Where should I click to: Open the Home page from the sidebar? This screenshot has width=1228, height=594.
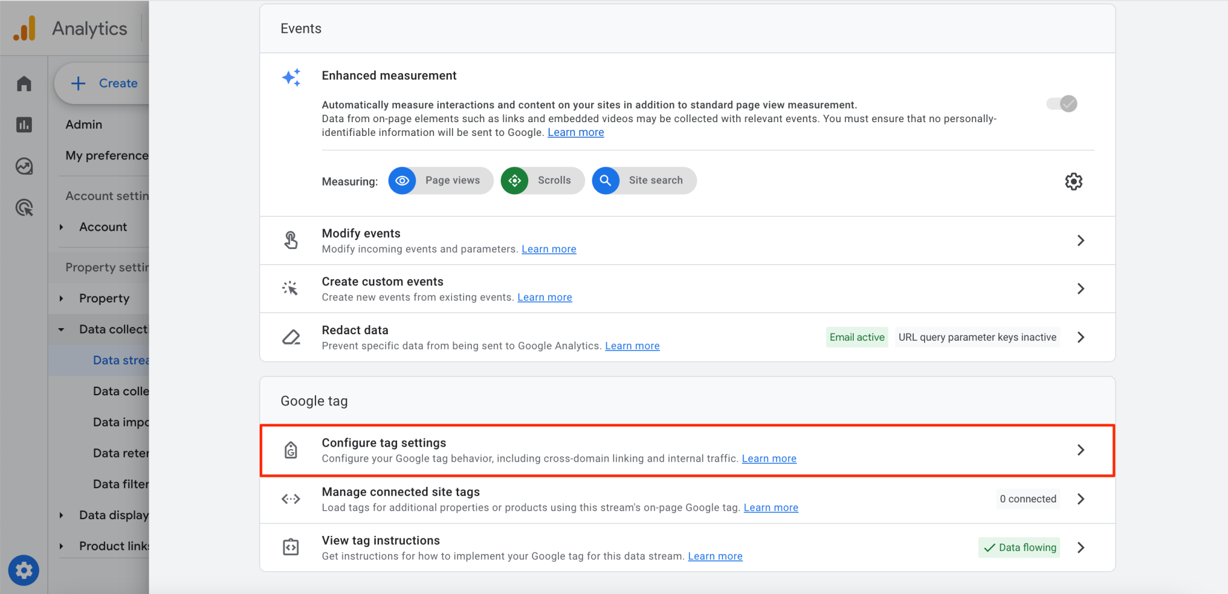click(x=23, y=83)
